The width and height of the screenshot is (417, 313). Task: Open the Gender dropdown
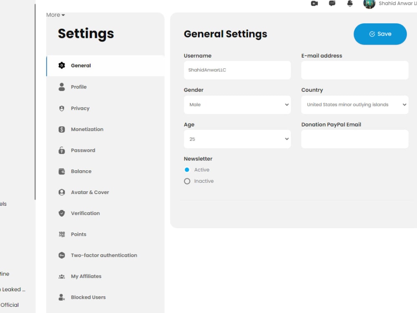pos(237,105)
